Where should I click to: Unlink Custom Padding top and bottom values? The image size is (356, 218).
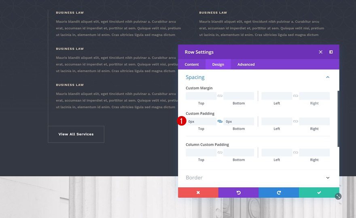point(220,121)
